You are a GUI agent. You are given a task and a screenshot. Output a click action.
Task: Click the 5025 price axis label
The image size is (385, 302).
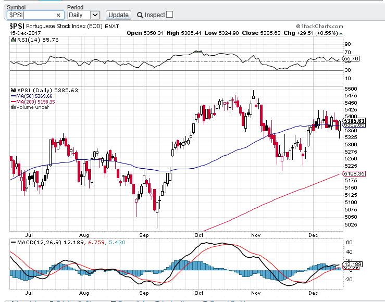(x=351, y=225)
